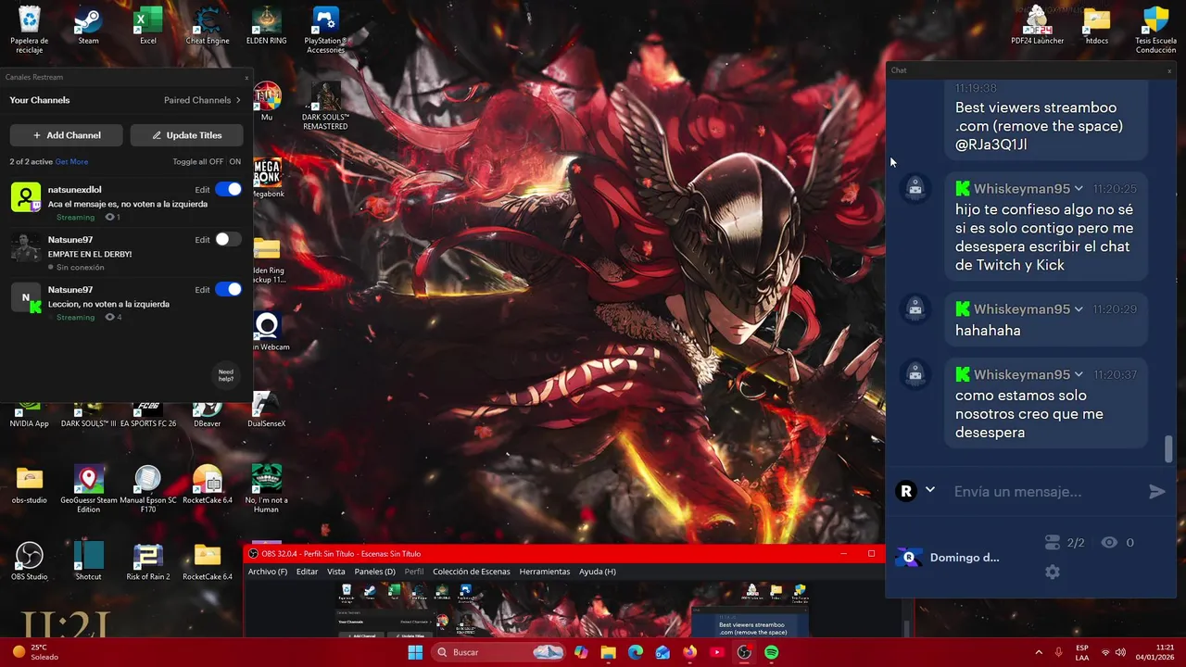
Task: Select the DARK SOULS REMASTERED desktop icon
Action: (x=325, y=107)
